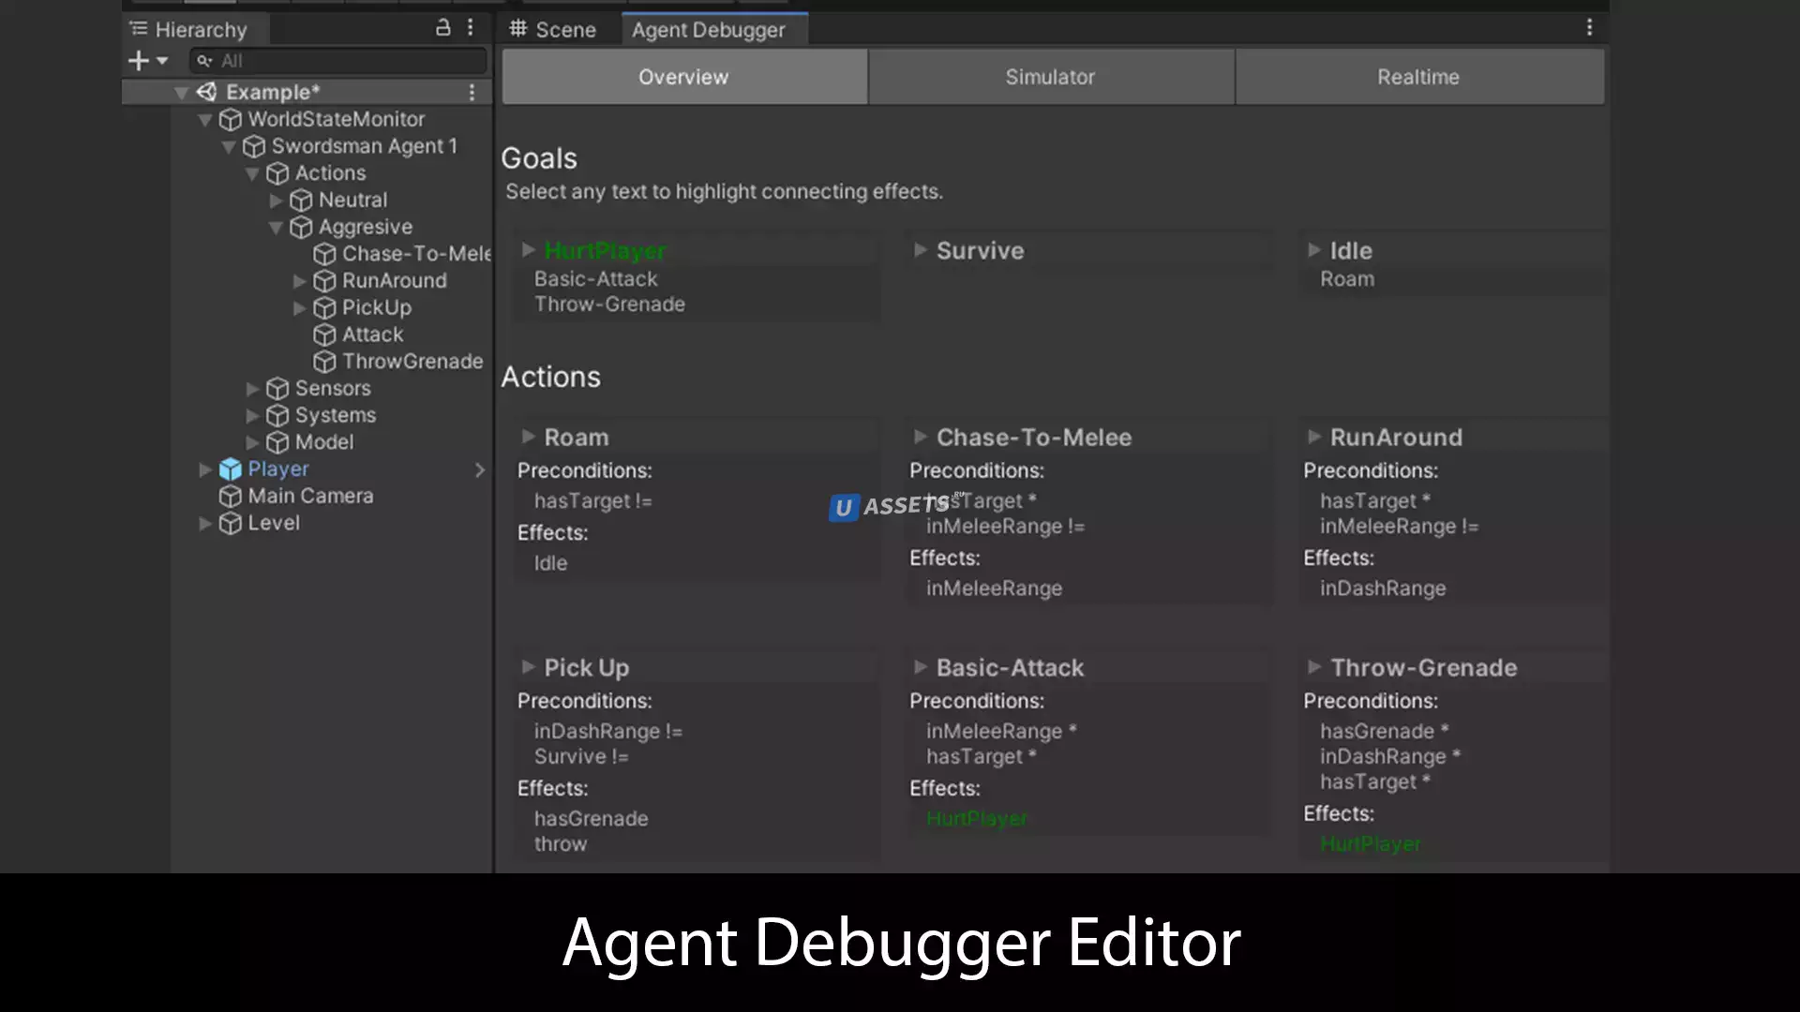The image size is (1800, 1012).
Task: Switch to the Simulator view
Action: pos(1050,77)
